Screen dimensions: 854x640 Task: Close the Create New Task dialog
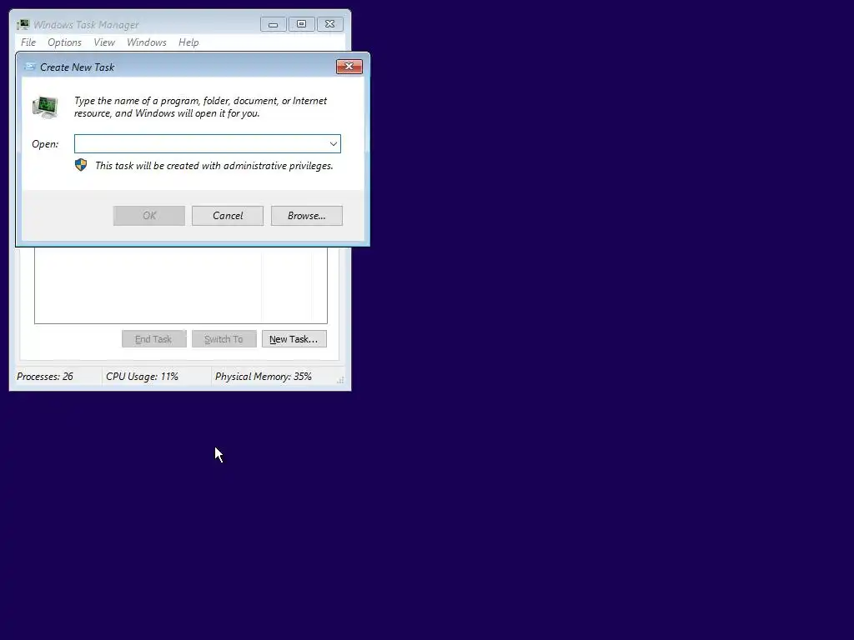349,67
